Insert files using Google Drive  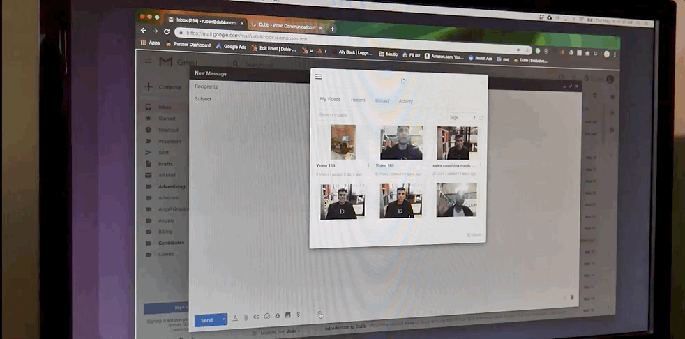pos(278,315)
